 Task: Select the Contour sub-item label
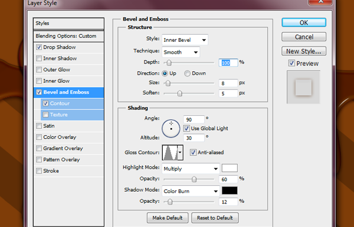coord(60,104)
